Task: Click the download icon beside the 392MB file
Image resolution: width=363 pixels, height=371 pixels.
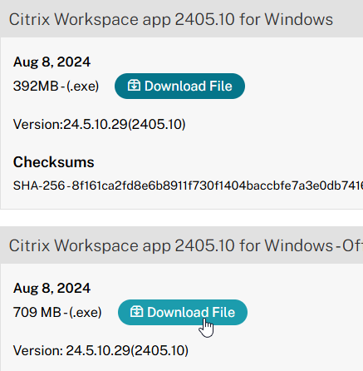Action: tap(134, 86)
